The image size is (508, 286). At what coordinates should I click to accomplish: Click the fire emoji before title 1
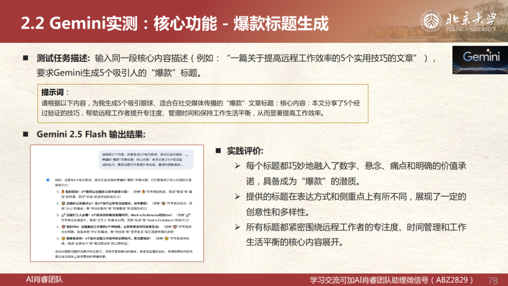tap(63, 192)
